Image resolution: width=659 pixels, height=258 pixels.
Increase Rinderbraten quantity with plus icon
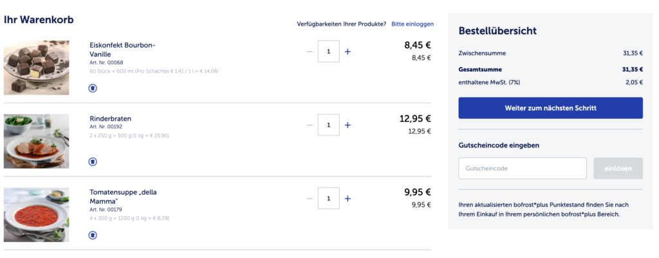pyautogui.click(x=348, y=125)
